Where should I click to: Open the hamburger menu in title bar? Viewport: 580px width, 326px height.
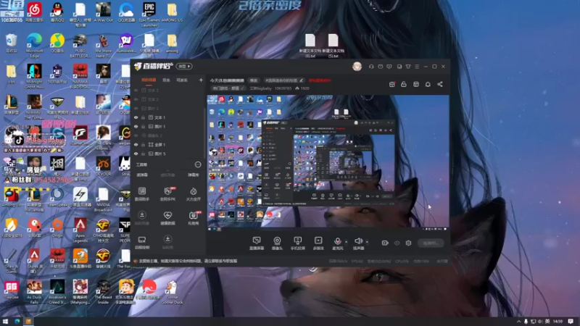(417, 67)
